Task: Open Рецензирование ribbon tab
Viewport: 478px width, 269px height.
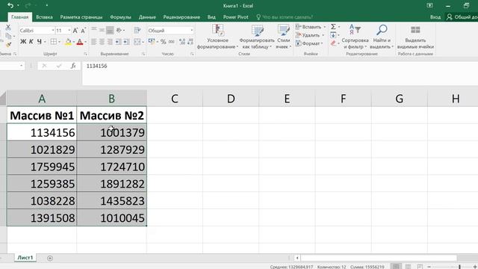Action: click(x=181, y=17)
